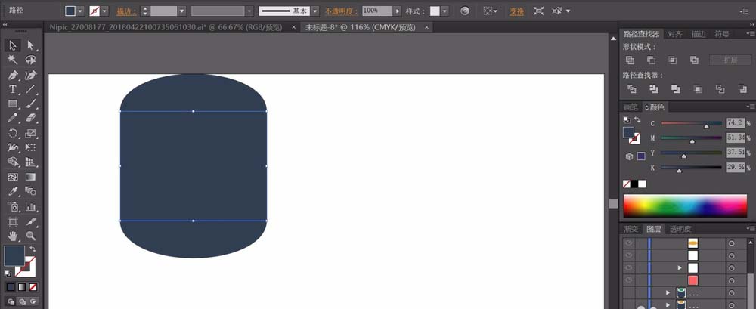Open stroke color dropdown in control bar
Screen dimensions: 756x309
coord(104,11)
